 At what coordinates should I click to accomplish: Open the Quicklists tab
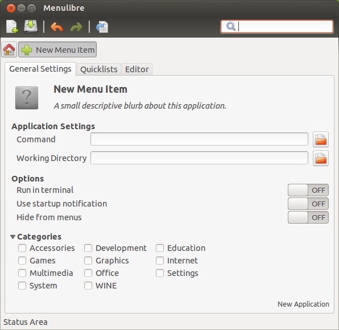pos(99,69)
